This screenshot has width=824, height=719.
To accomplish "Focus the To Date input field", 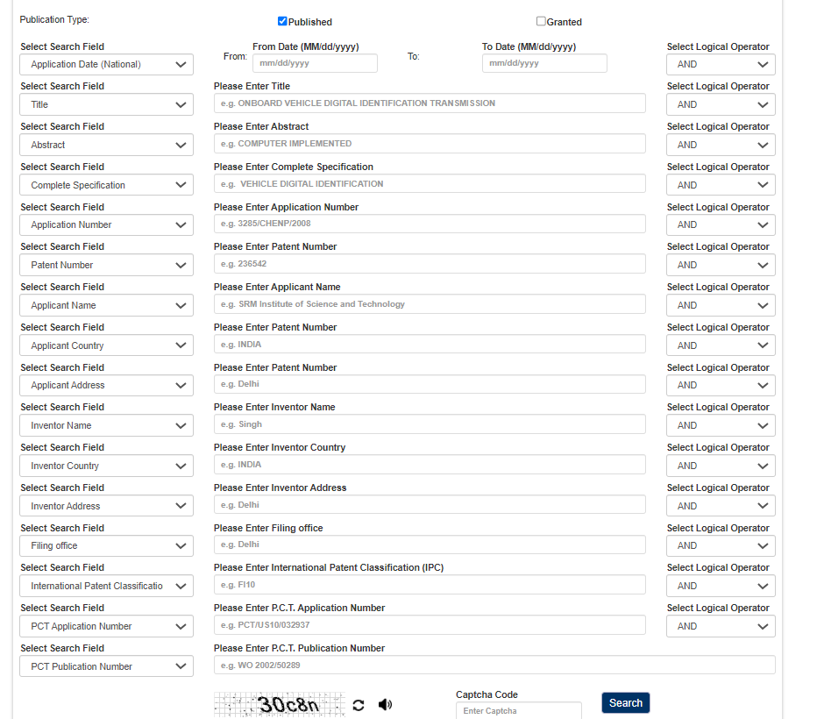I will click(544, 63).
